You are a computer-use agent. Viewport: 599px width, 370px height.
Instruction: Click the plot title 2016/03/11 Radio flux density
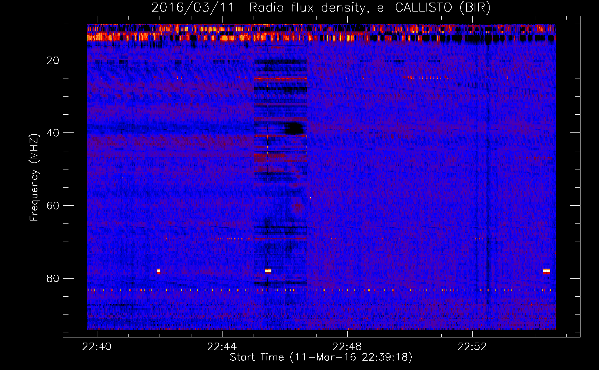point(321,7)
